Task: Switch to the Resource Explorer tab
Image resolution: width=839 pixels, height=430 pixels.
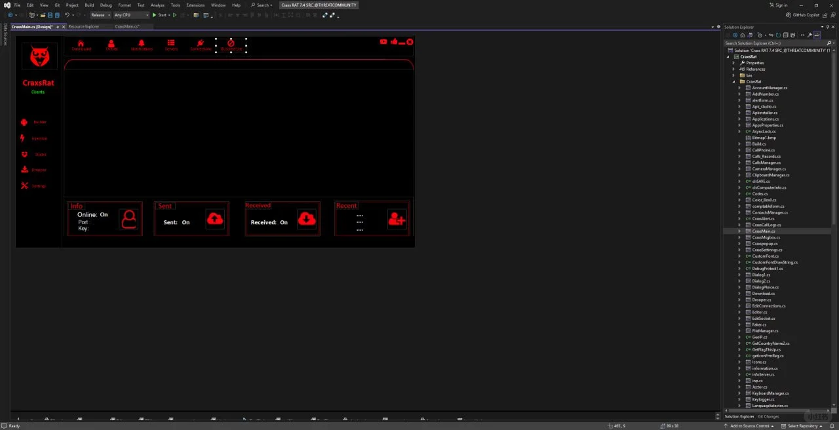Action: (x=84, y=27)
